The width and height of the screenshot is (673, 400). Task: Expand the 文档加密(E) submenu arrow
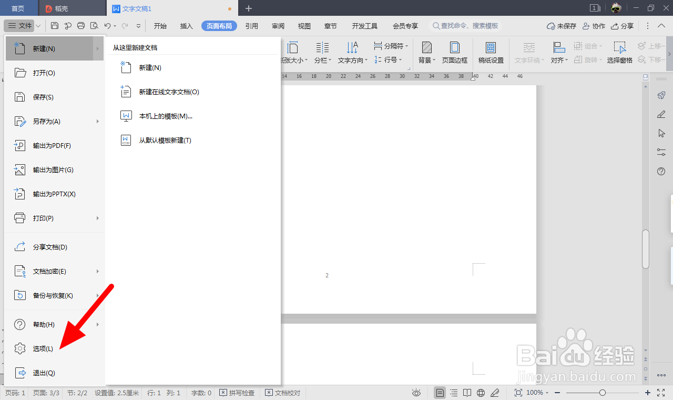click(98, 271)
